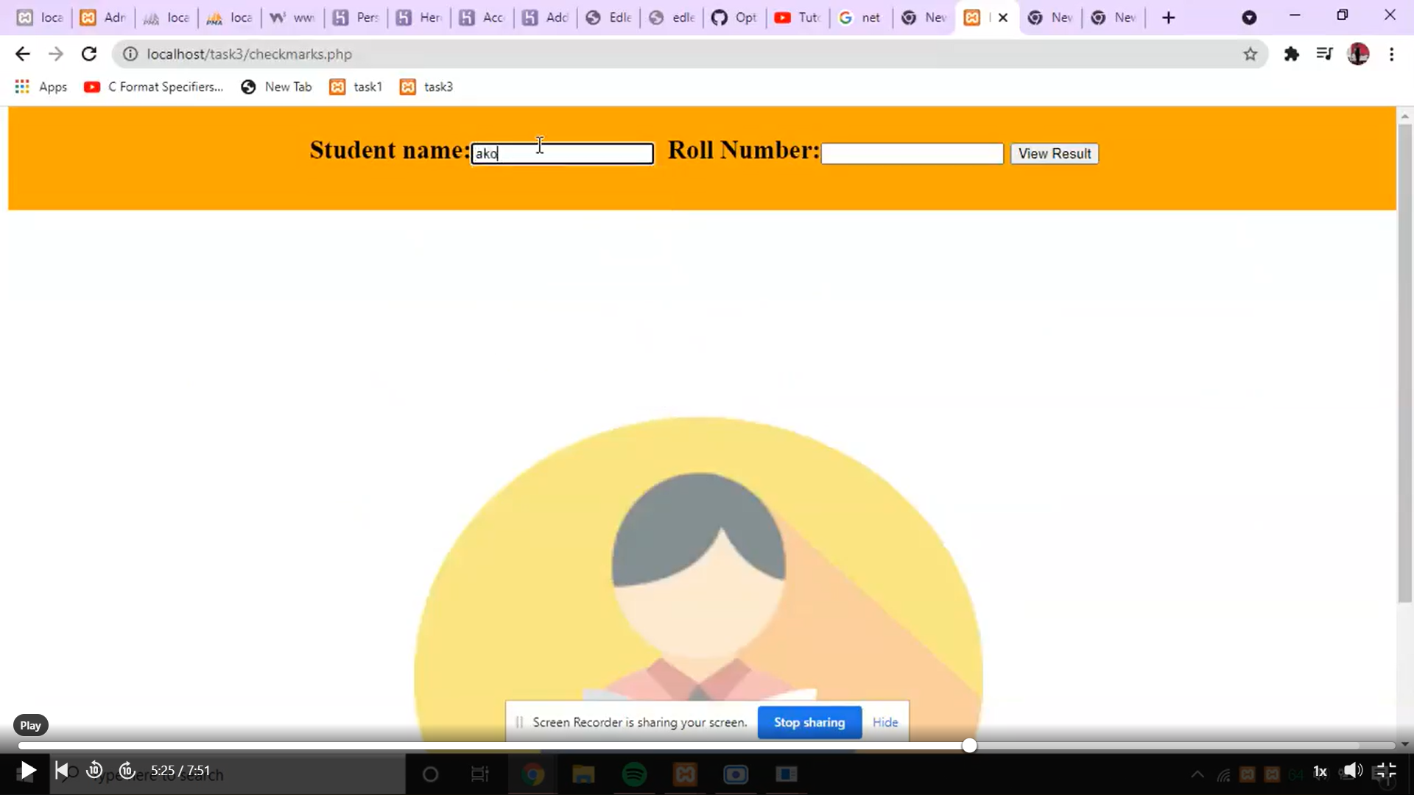Open the tab search dropdown circle

[x=1249, y=18]
